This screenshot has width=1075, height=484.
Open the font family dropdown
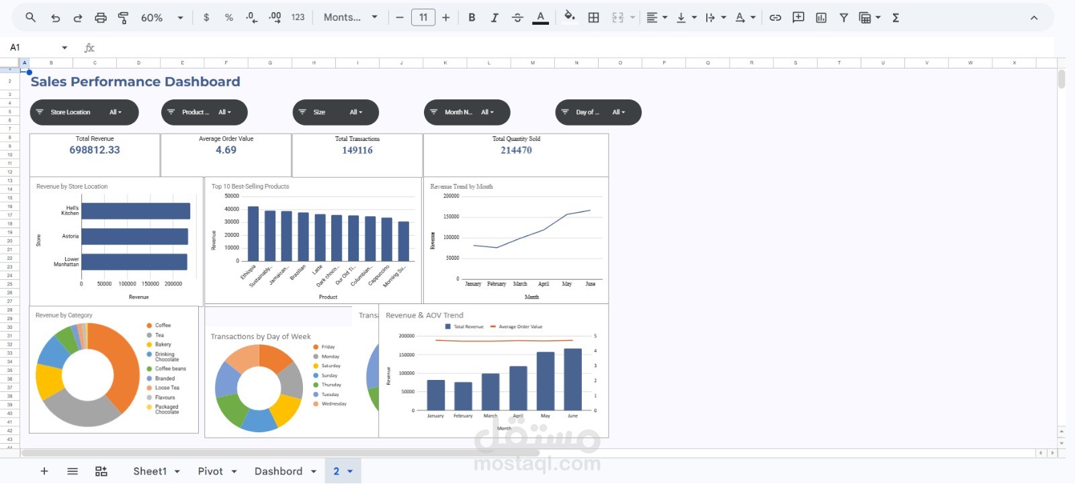[x=351, y=17]
